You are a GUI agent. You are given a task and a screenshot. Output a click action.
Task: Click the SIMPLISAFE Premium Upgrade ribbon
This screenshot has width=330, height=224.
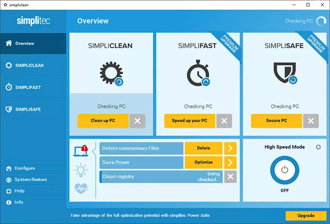tap(316, 44)
